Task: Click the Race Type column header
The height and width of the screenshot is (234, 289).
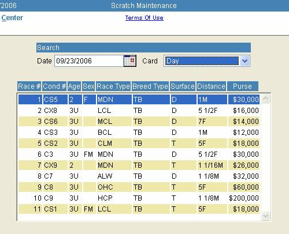Action: coord(113,86)
